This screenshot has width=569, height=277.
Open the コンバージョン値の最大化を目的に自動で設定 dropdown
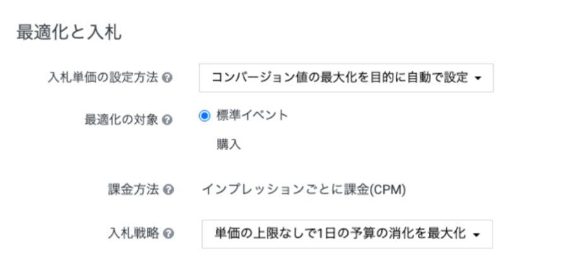coord(346,78)
